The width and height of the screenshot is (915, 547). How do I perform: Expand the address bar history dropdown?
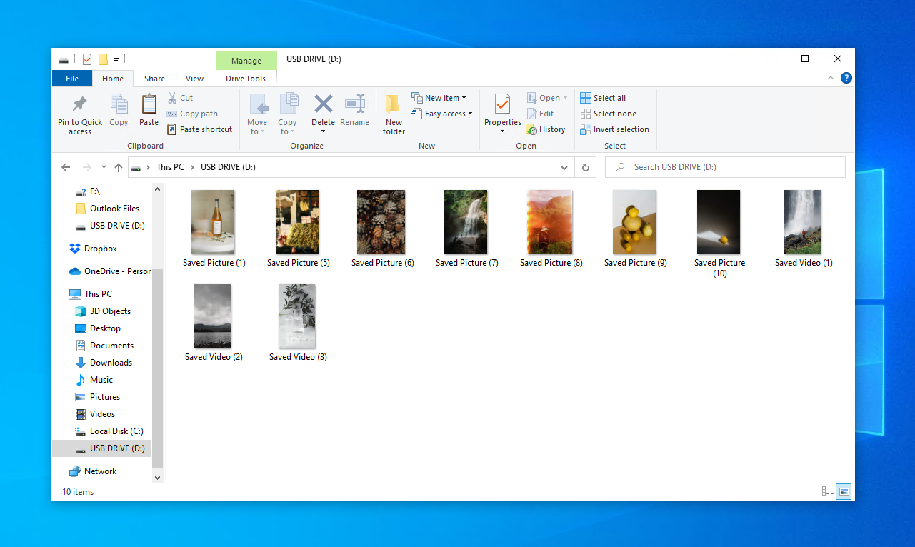tap(564, 167)
